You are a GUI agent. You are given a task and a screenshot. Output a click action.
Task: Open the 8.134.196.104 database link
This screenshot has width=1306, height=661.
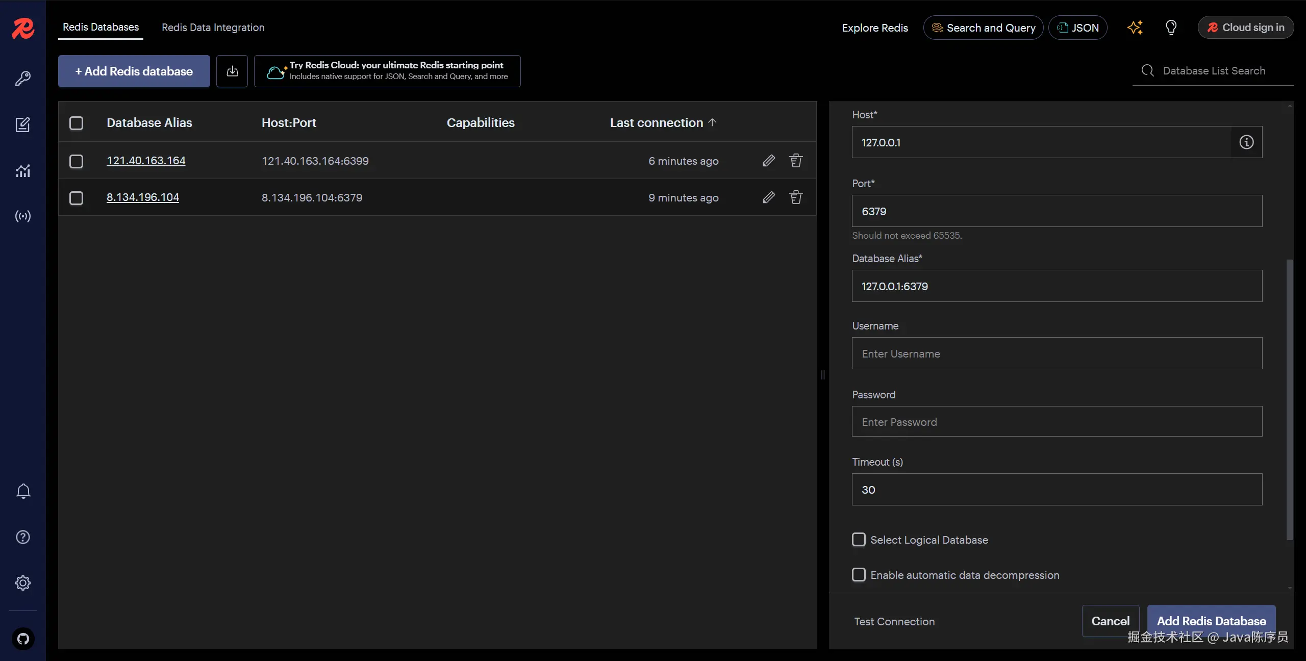(x=142, y=197)
